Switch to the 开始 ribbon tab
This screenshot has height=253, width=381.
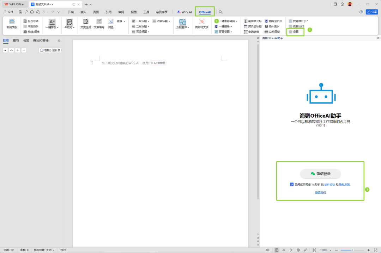pyautogui.click(x=71, y=12)
